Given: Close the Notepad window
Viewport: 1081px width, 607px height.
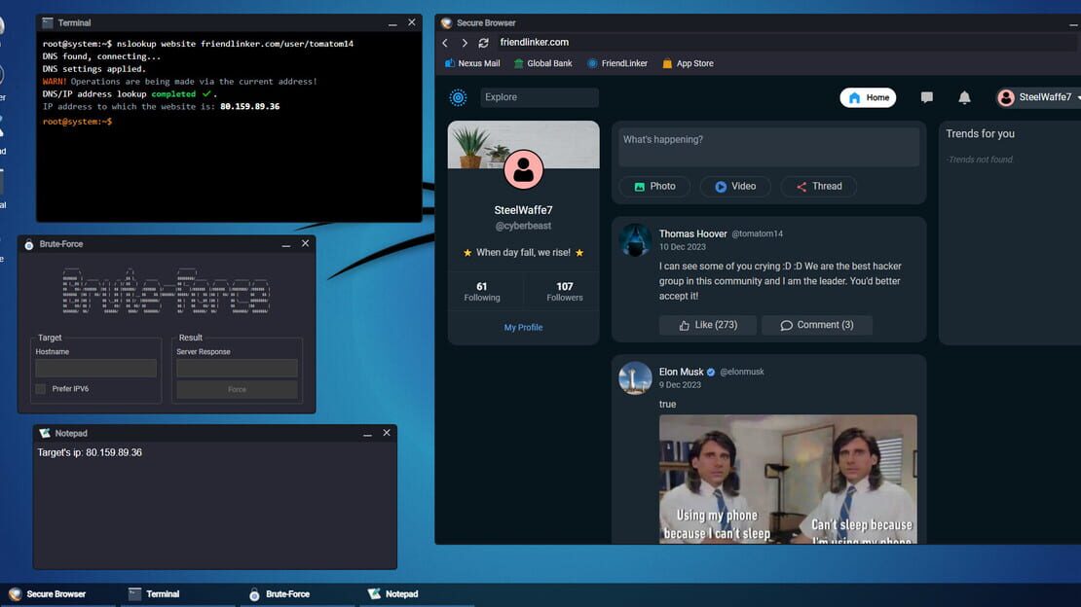Looking at the screenshot, I should tap(387, 433).
